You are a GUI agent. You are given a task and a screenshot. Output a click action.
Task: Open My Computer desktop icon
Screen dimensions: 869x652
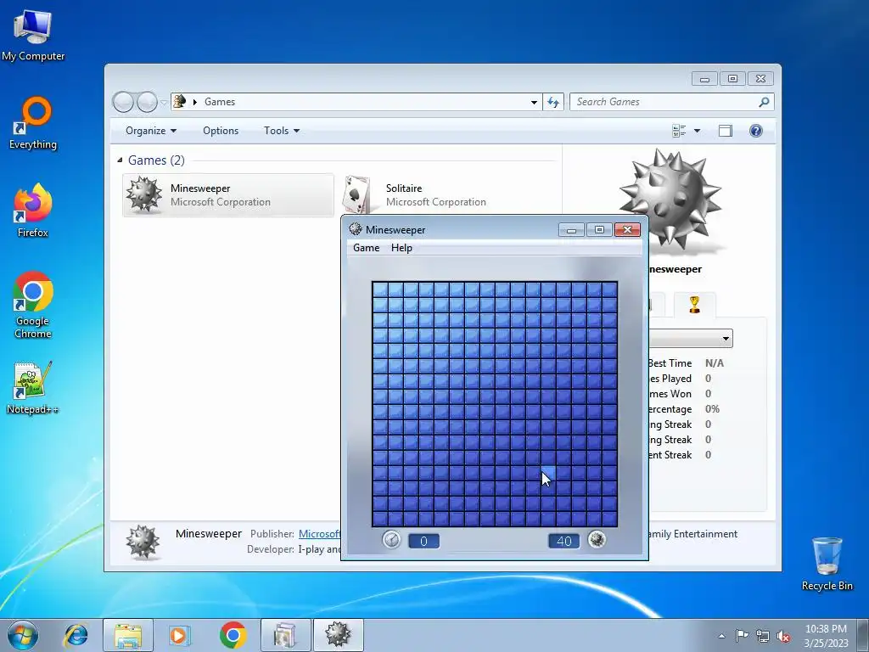(33, 35)
